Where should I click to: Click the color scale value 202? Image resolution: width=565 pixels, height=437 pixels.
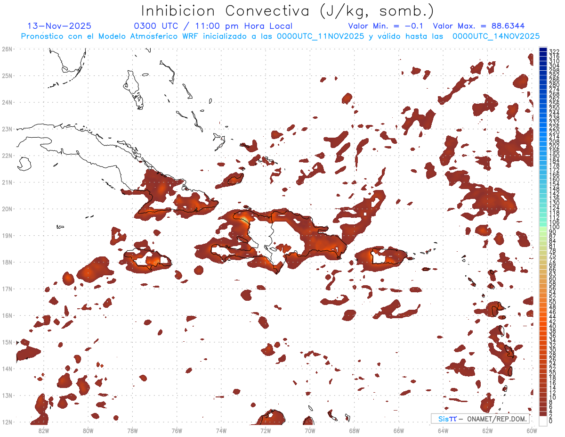tap(554, 146)
